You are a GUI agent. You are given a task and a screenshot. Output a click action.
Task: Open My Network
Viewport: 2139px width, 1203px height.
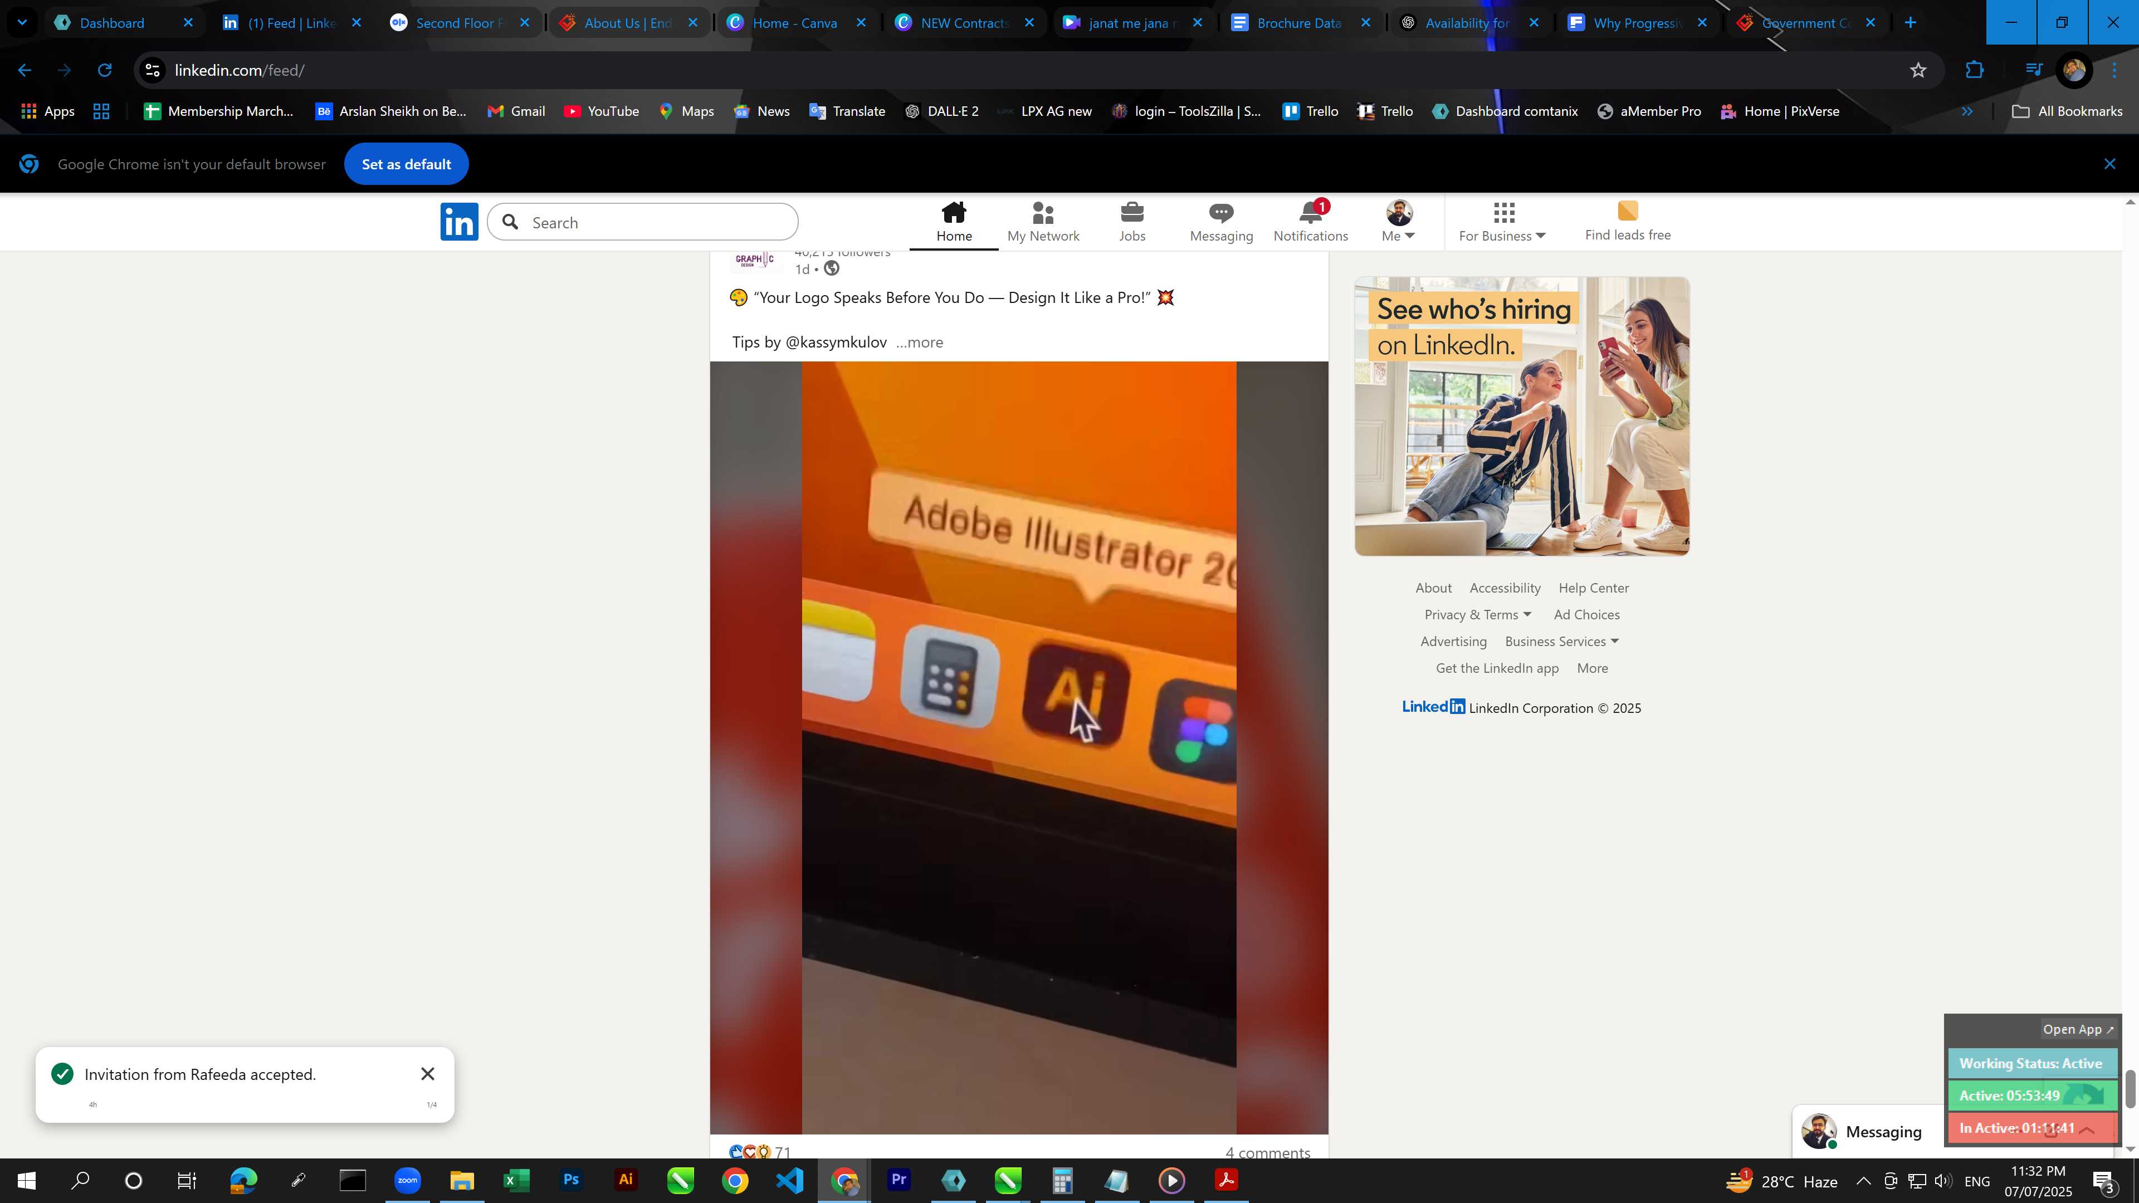[x=1043, y=222]
